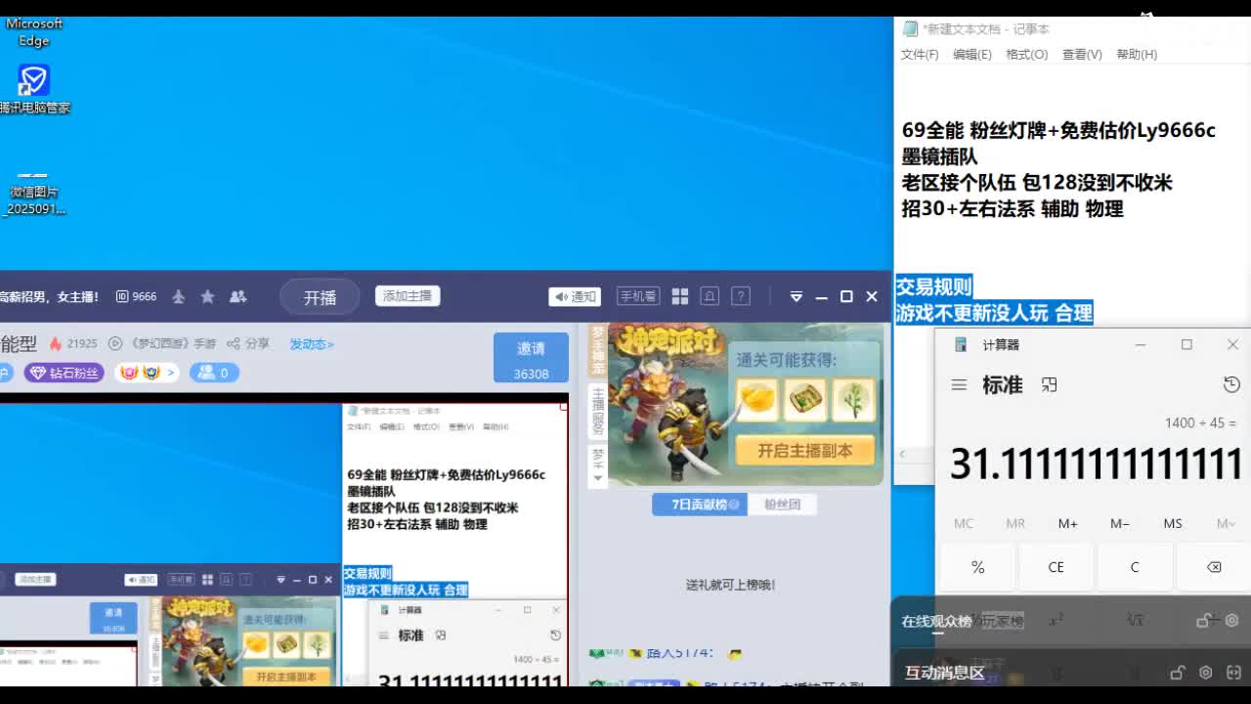Open the 查看(V) menu in Notepad
Viewport: 1251px width, 704px height.
pos(1082,55)
